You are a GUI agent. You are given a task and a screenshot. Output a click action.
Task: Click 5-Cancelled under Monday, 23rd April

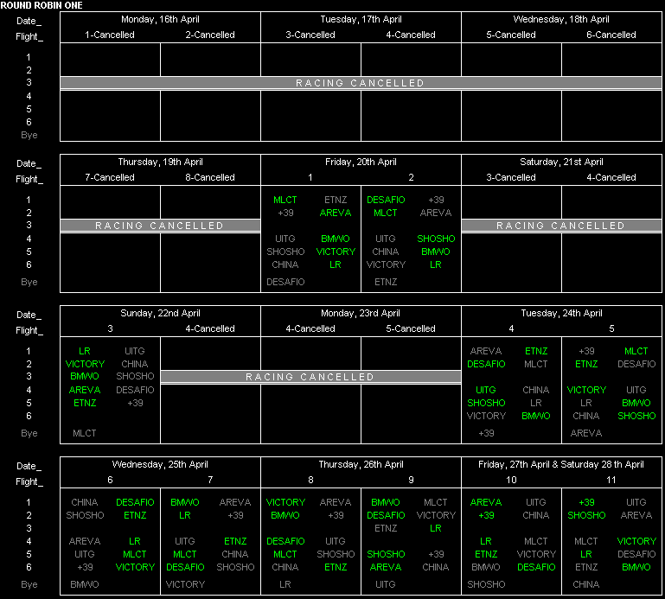click(x=411, y=328)
